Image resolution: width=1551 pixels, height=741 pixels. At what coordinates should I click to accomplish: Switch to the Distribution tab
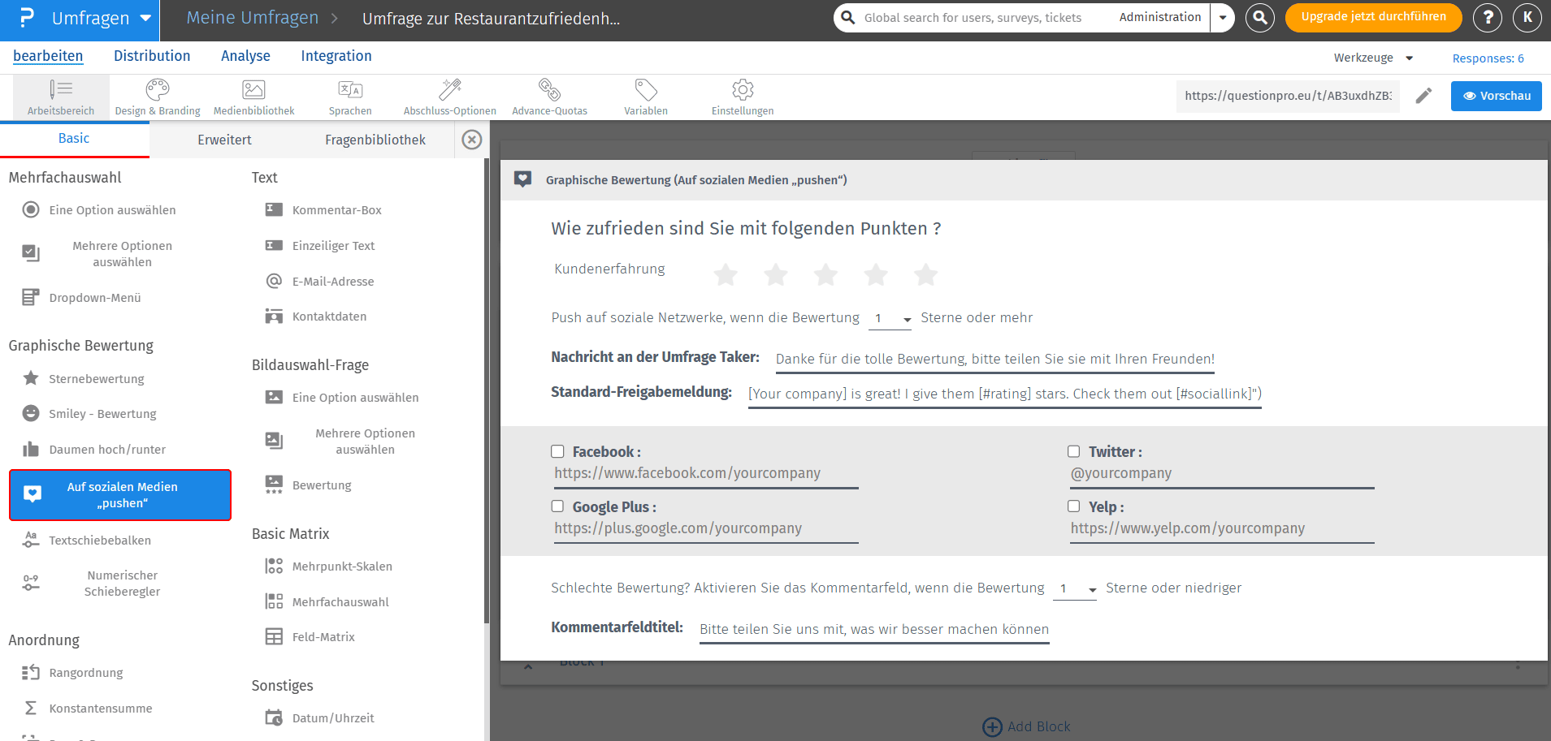tap(152, 56)
